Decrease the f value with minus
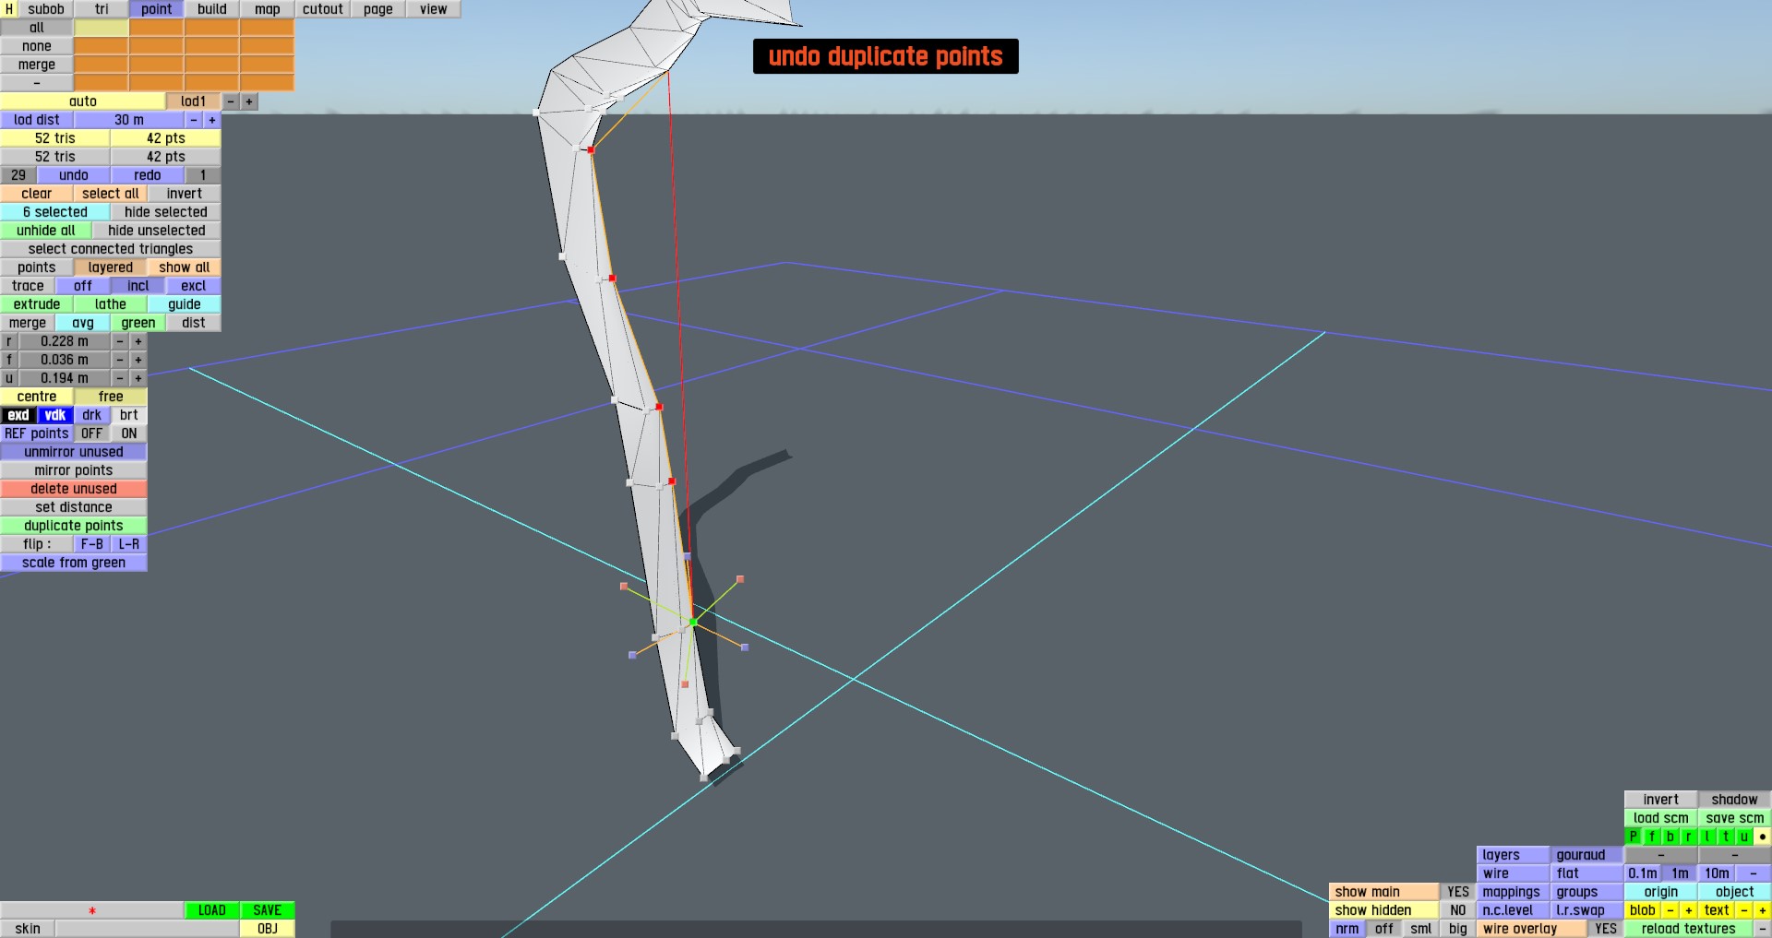1772x938 pixels. (120, 360)
